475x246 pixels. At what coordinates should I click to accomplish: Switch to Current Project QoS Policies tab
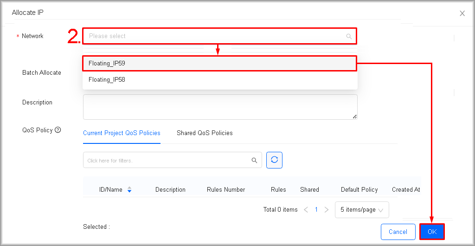coord(122,133)
